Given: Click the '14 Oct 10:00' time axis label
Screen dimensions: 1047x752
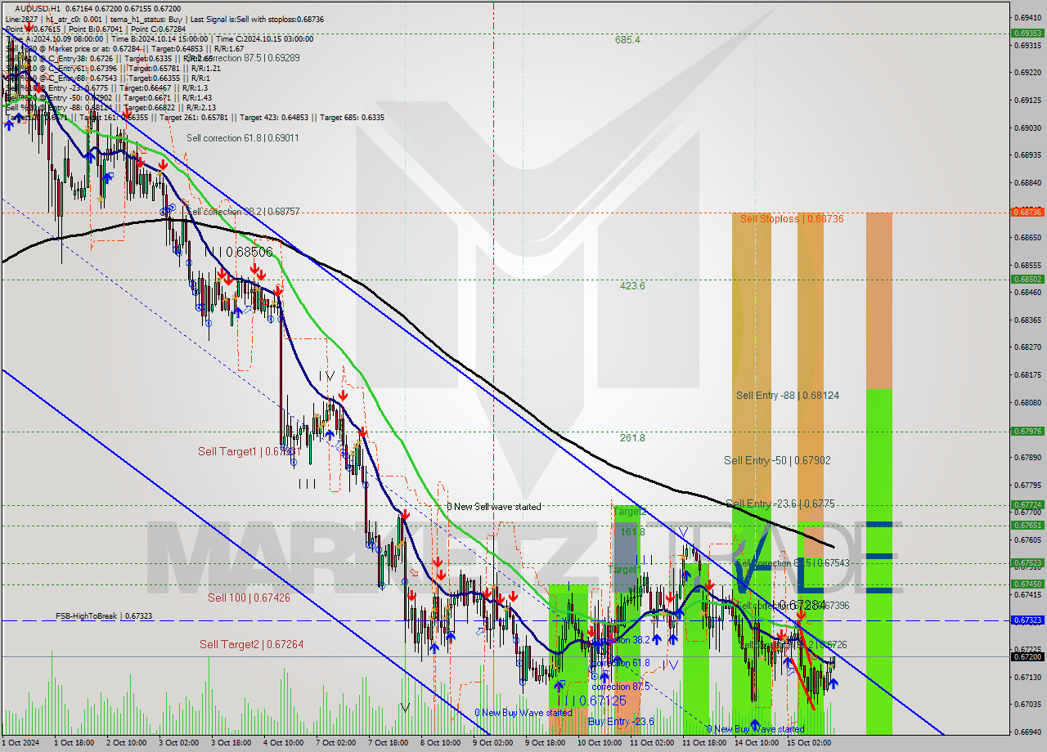Looking at the screenshot, I should (756, 743).
